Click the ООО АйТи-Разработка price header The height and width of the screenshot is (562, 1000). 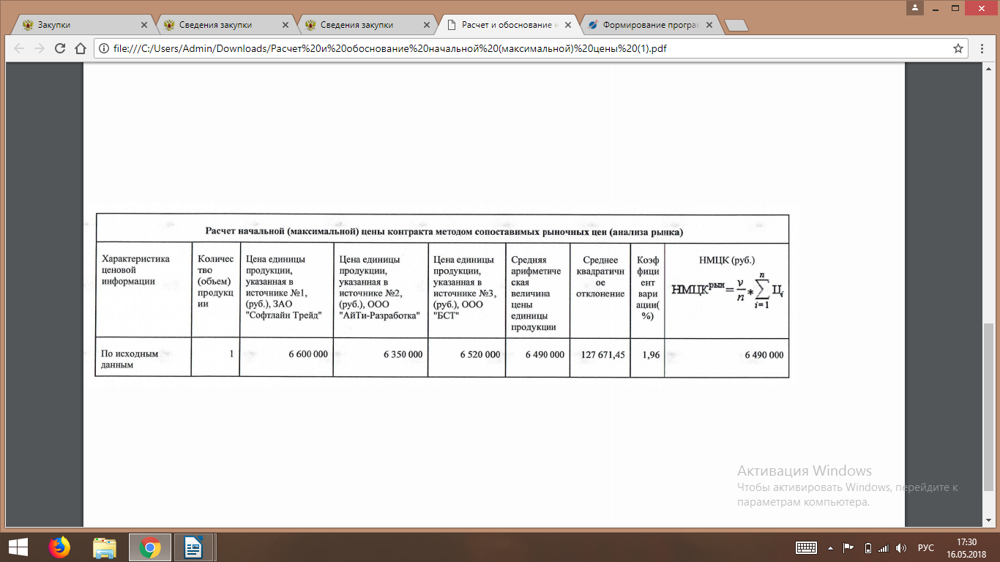[x=380, y=290]
